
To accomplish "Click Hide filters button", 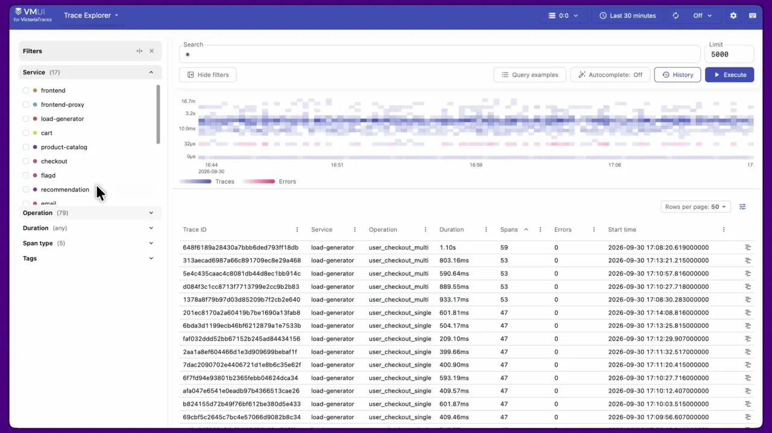I will [207, 75].
